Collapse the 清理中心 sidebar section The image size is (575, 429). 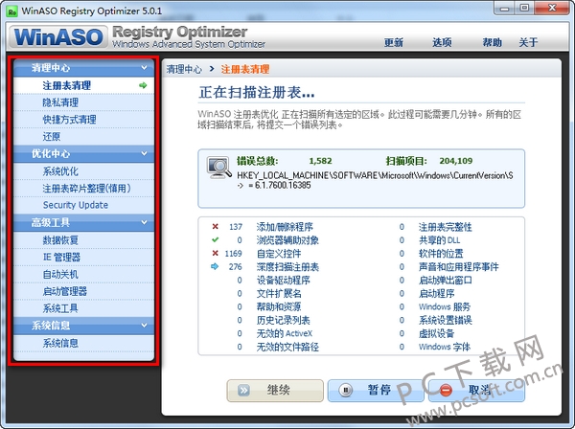(x=144, y=68)
